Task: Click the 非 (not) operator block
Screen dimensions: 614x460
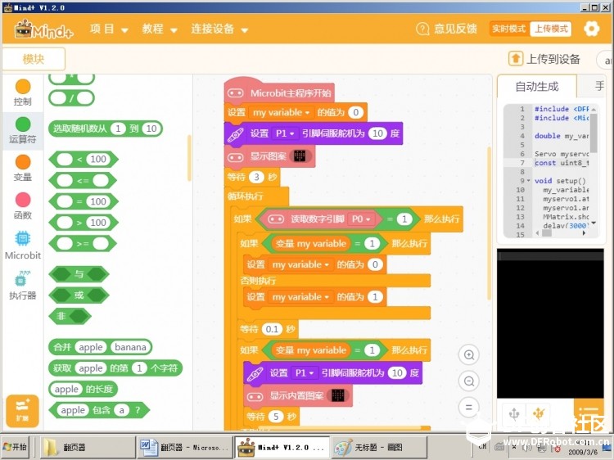Action: click(70, 316)
